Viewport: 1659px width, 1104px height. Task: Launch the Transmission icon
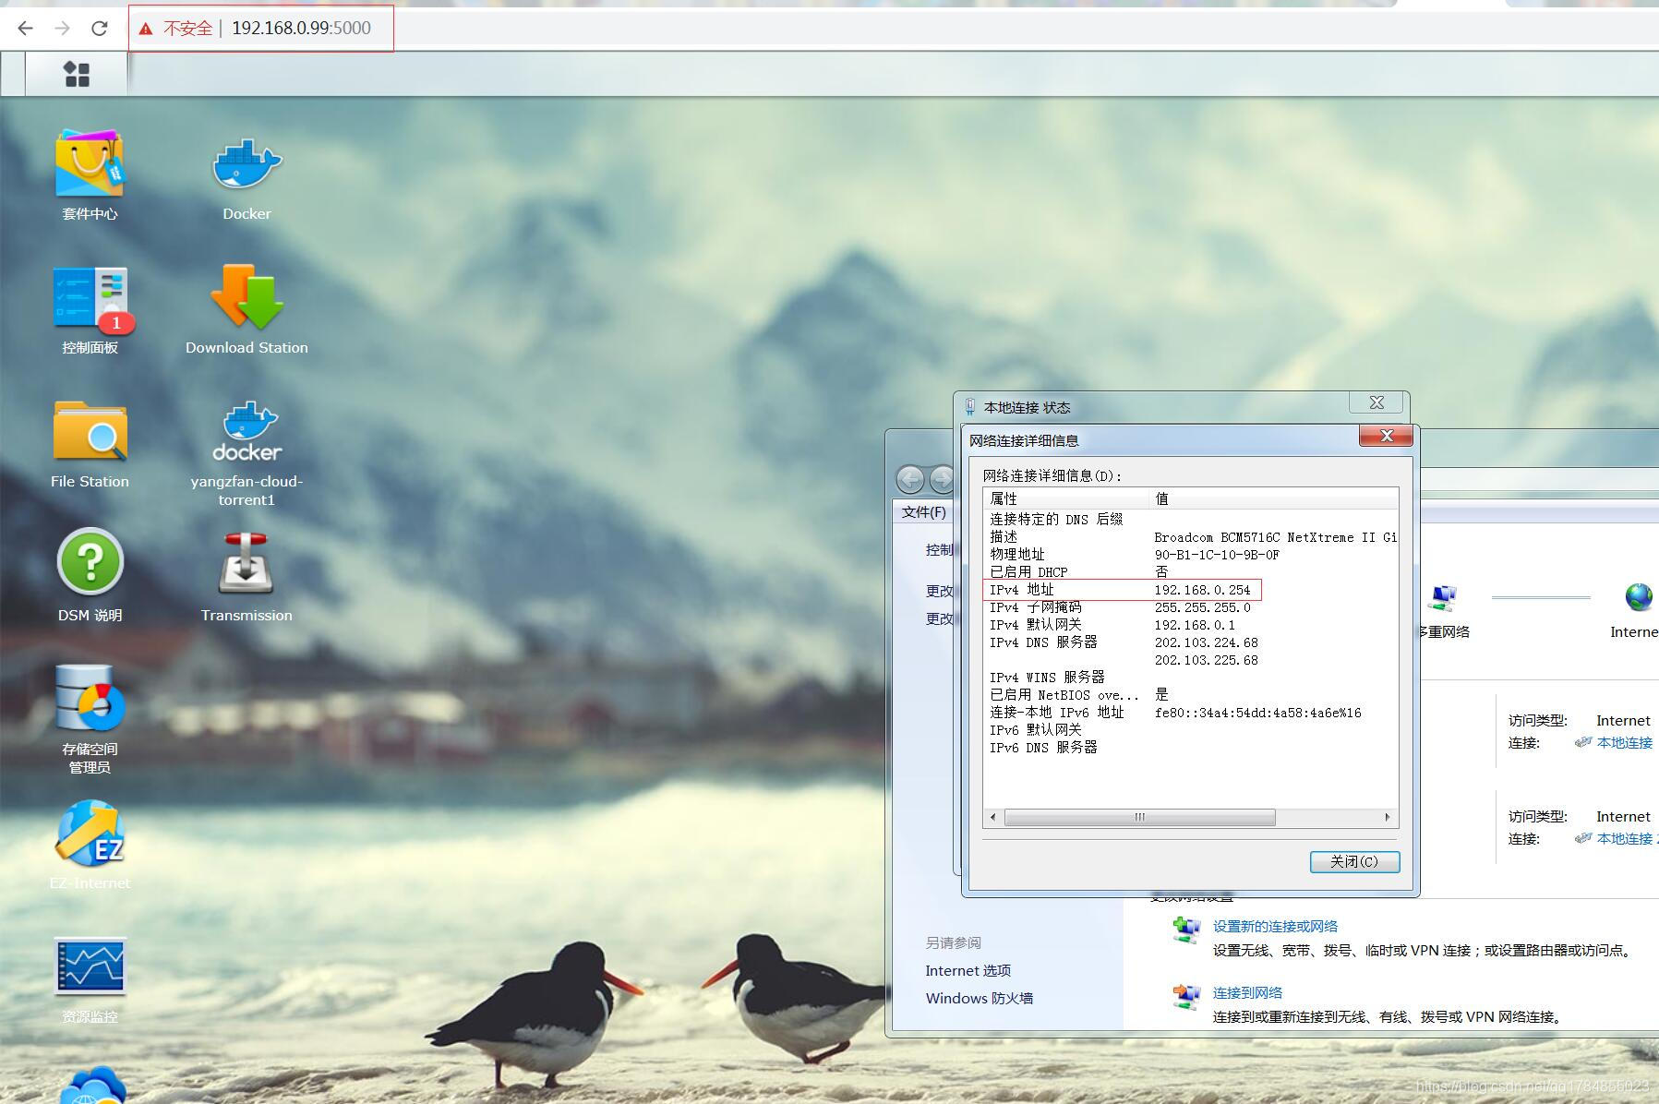tap(246, 563)
